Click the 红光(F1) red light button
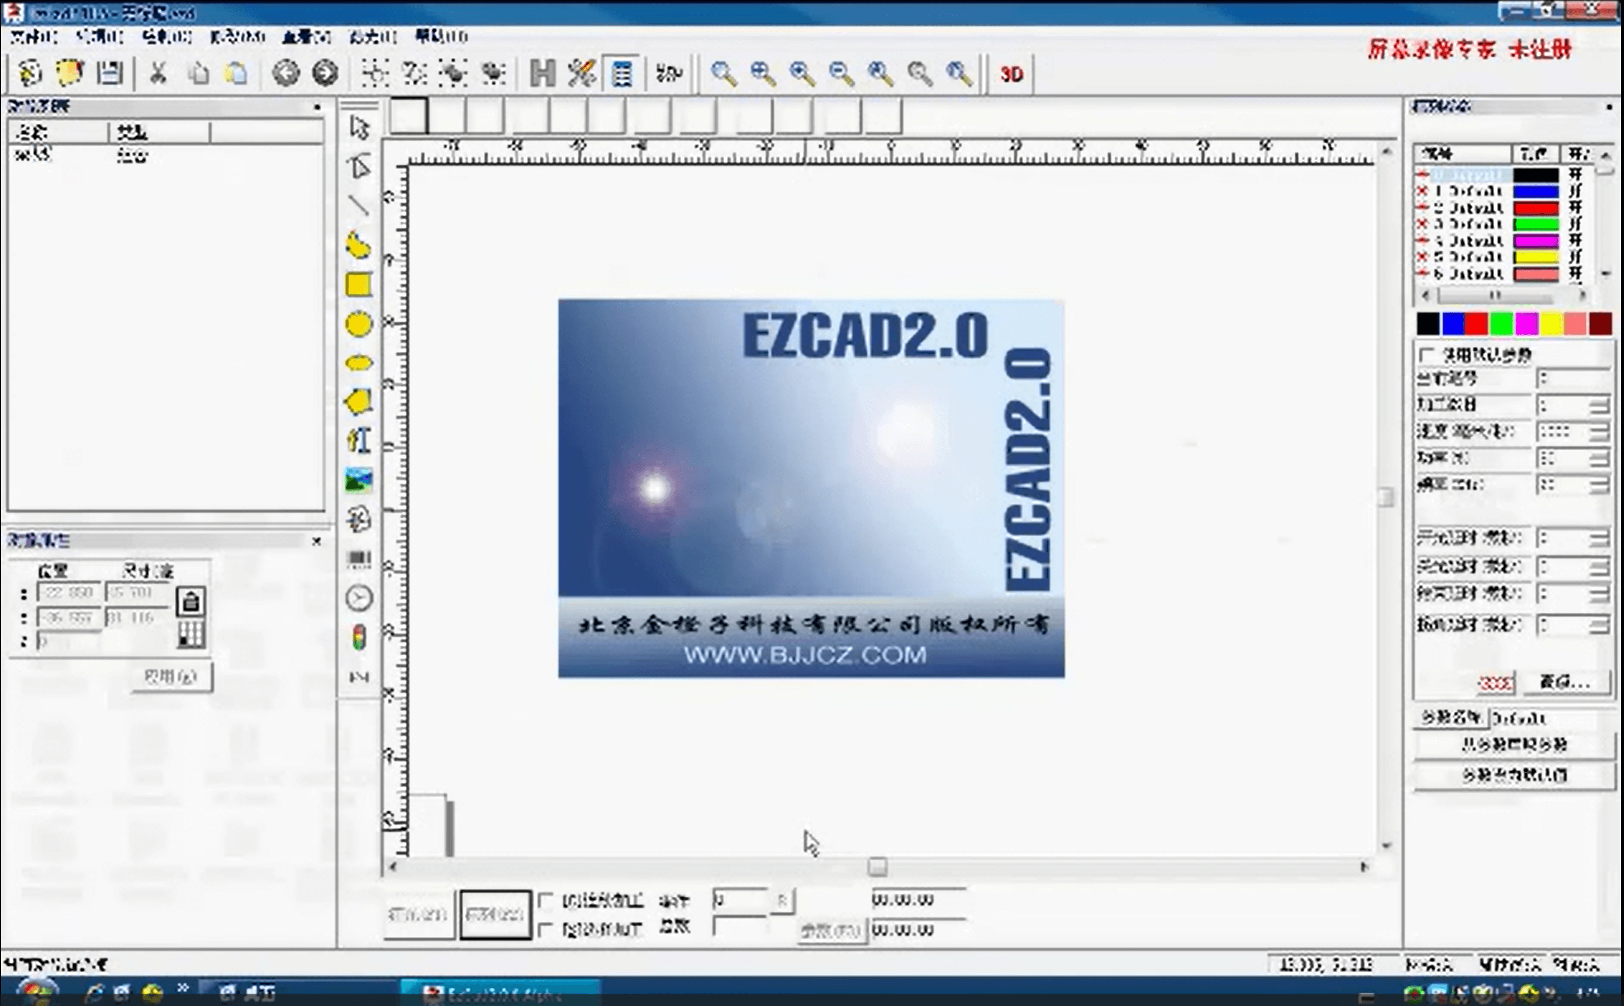Viewport: 1624px width, 1006px height. (418, 915)
